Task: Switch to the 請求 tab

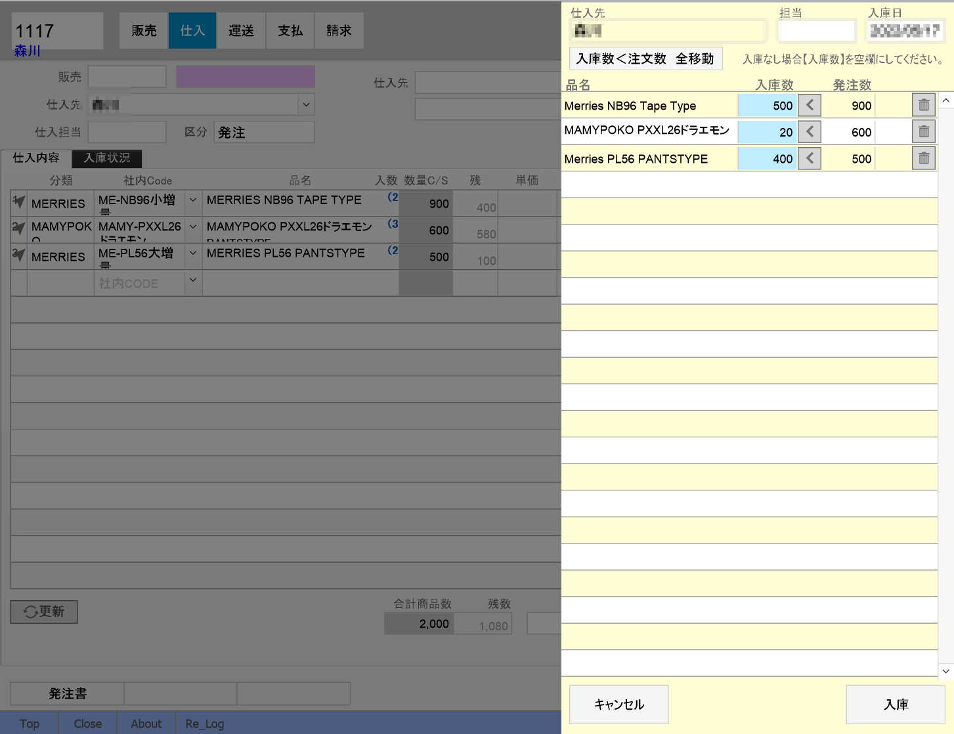Action: point(339,31)
